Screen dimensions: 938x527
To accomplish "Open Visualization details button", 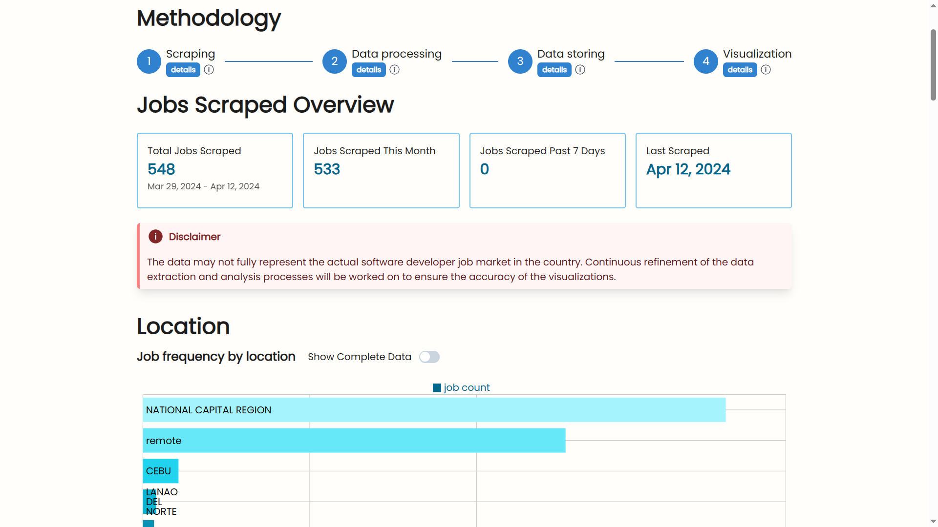I will (740, 70).
